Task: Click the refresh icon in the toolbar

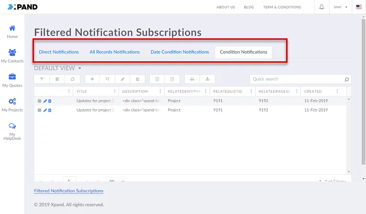Action: pos(72,79)
